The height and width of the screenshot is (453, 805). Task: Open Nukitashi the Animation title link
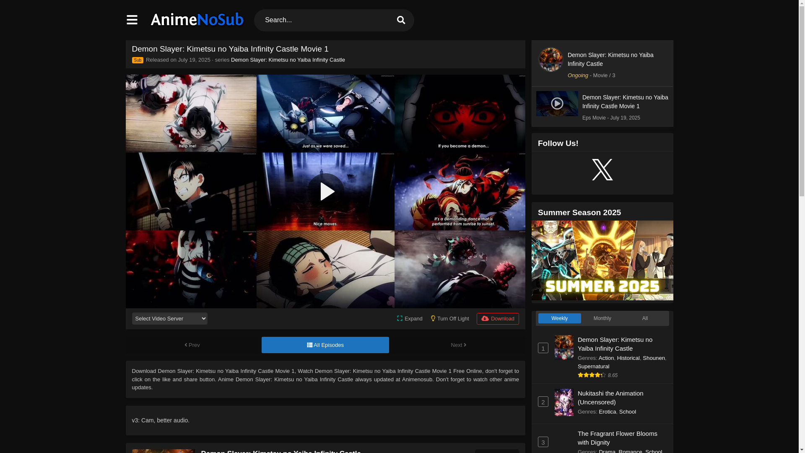click(610, 398)
